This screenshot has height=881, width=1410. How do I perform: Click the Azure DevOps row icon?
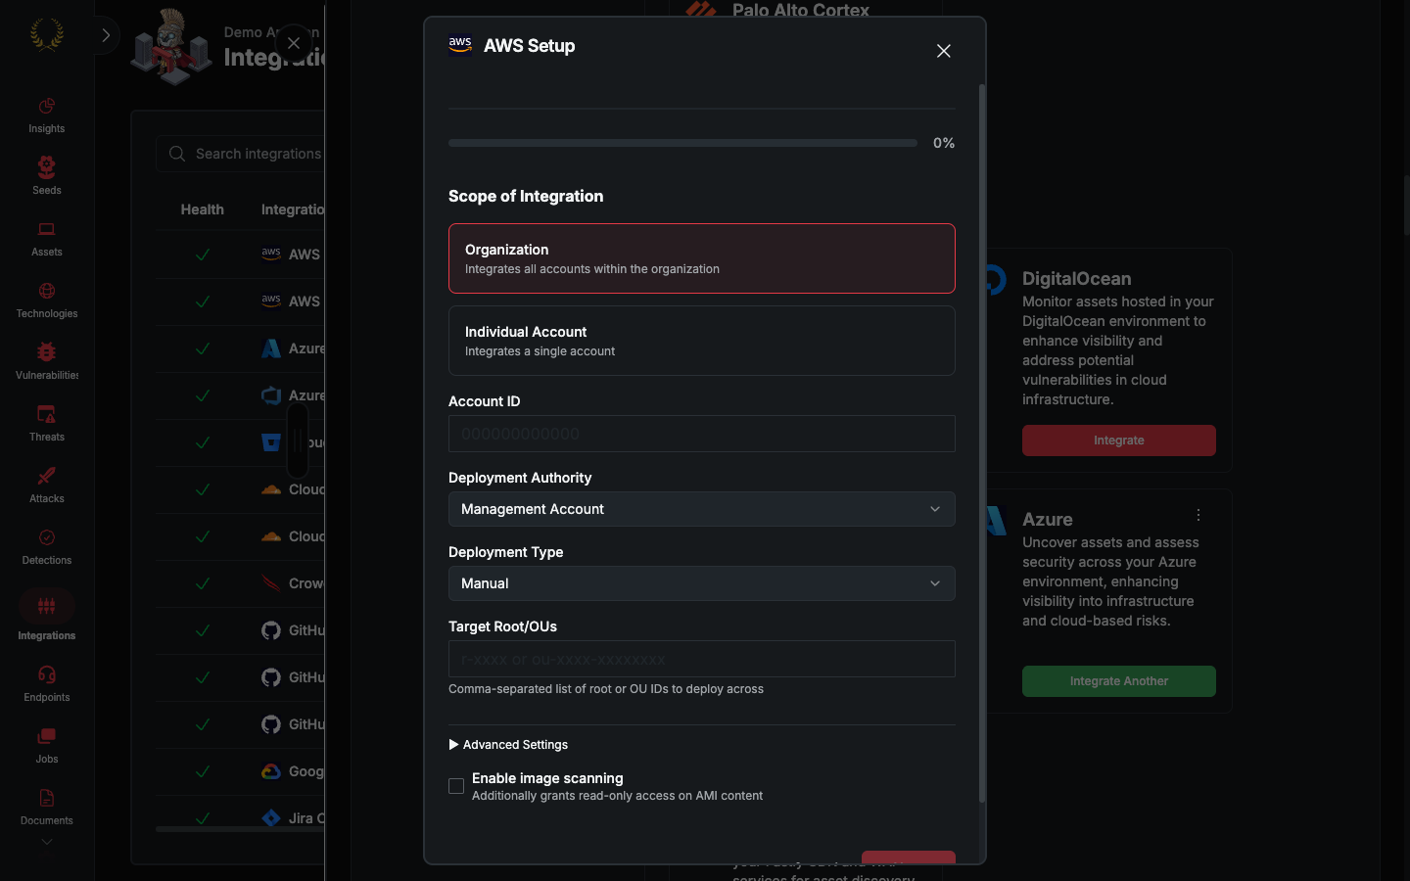[x=271, y=395]
